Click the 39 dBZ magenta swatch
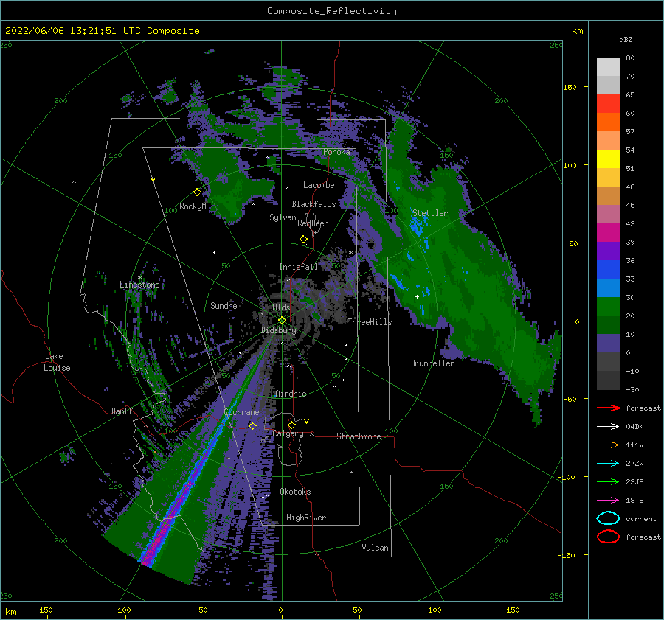Viewport: 664px width, 620px height. click(x=608, y=232)
